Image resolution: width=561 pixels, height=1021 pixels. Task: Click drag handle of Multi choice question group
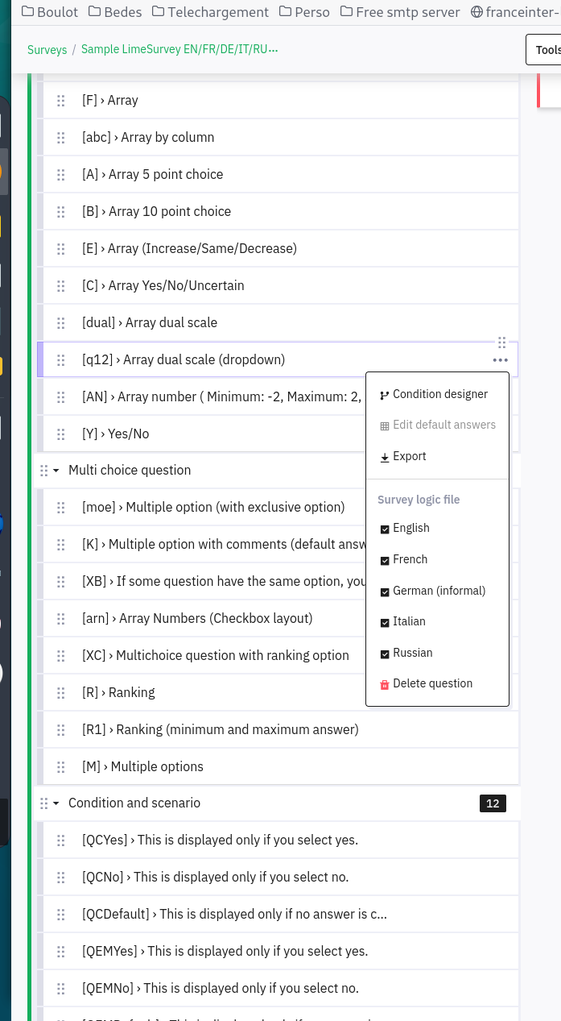pyautogui.click(x=43, y=470)
